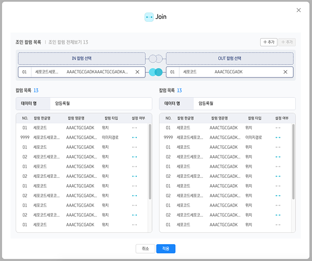Screen dimensions: 312x261
Task: Open the 조인 칼럼 전체보기 13 tab
Action: [x=68, y=42]
